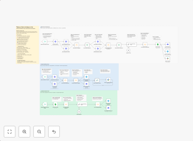This screenshot has width=193, height=141.
Task: Click the Format Prediction Report code node
Action: (76, 80)
